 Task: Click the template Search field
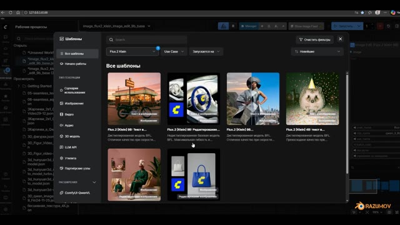pyautogui.click(x=146, y=39)
